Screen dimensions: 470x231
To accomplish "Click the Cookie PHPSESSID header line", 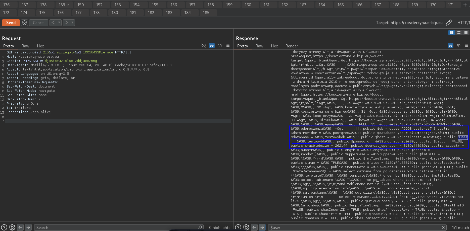I will tap(52, 61).
